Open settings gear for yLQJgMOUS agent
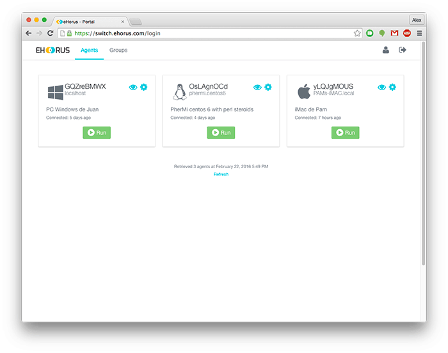 point(392,87)
